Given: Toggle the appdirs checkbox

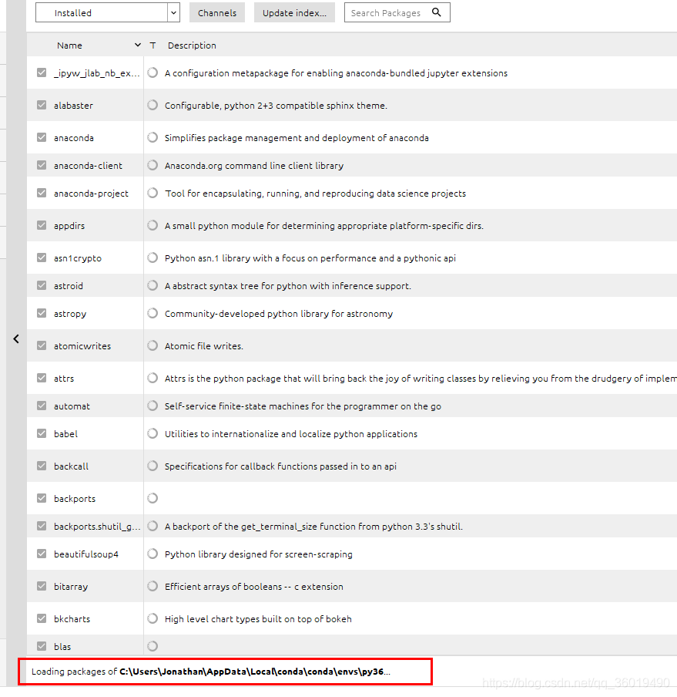Looking at the screenshot, I should (x=42, y=225).
